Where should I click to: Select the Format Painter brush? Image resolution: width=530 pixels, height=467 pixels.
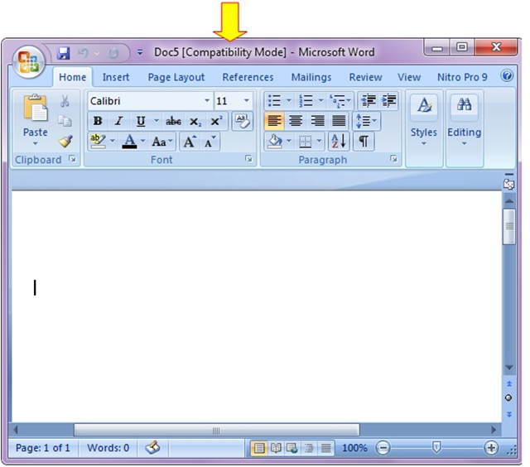[x=65, y=142]
